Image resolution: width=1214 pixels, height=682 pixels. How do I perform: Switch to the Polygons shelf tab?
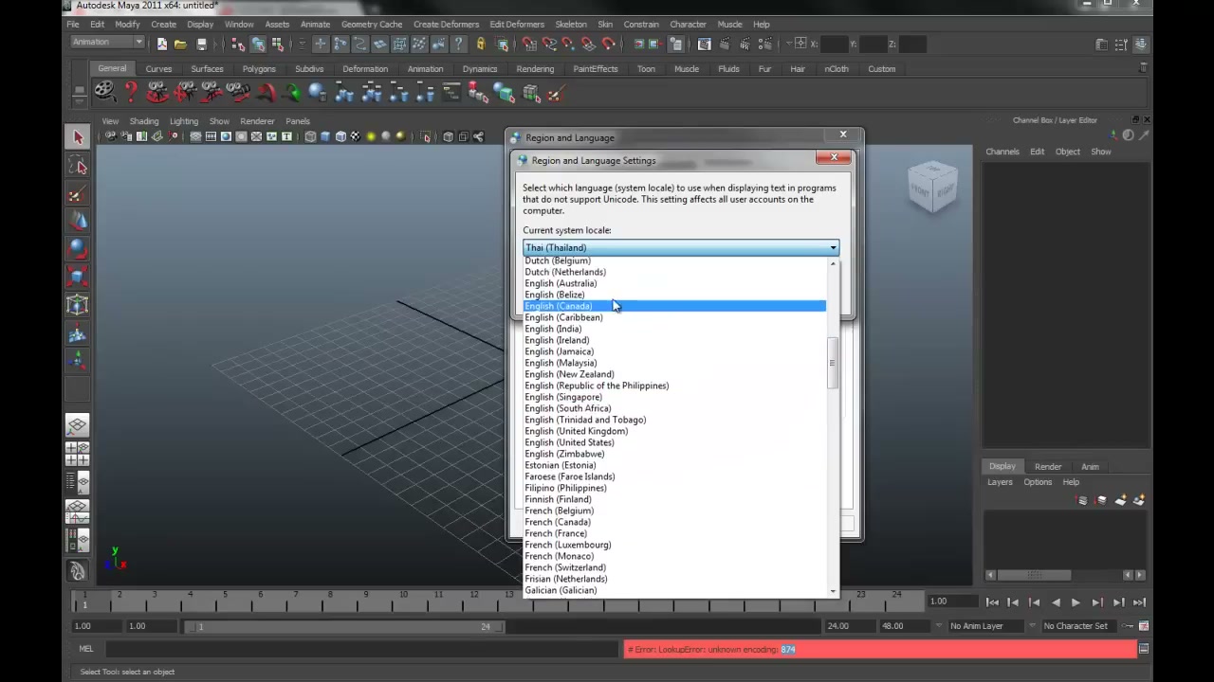coord(258,68)
